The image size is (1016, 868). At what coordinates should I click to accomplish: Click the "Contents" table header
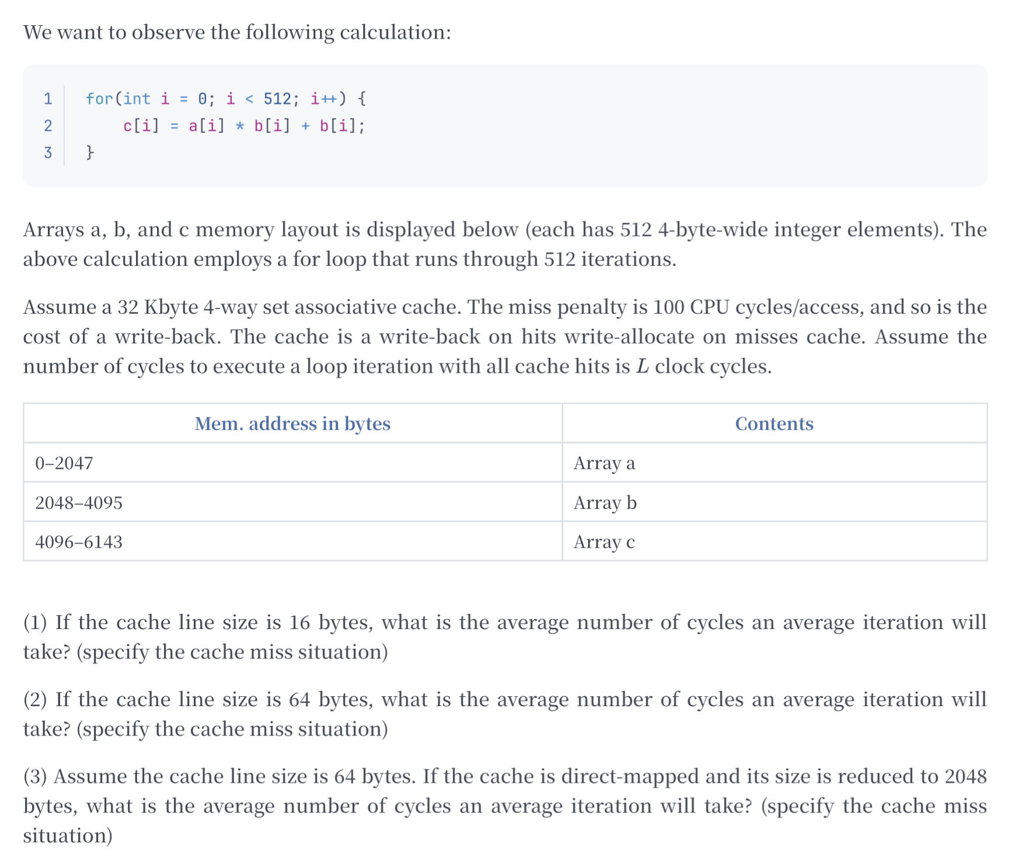[x=774, y=423]
